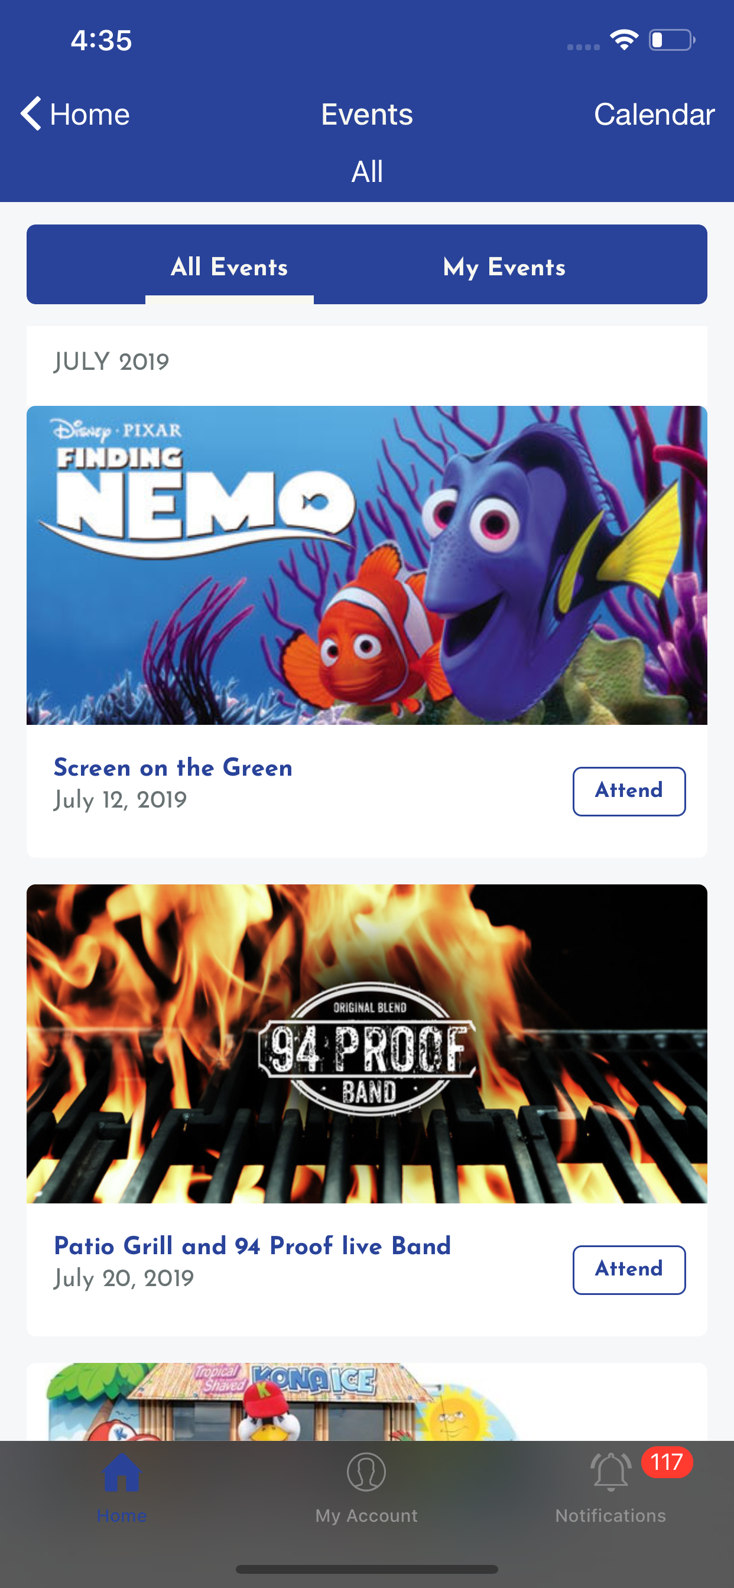This screenshot has width=734, height=1588.
Task: Tap the status bar clock showing 4:35
Action: [101, 40]
